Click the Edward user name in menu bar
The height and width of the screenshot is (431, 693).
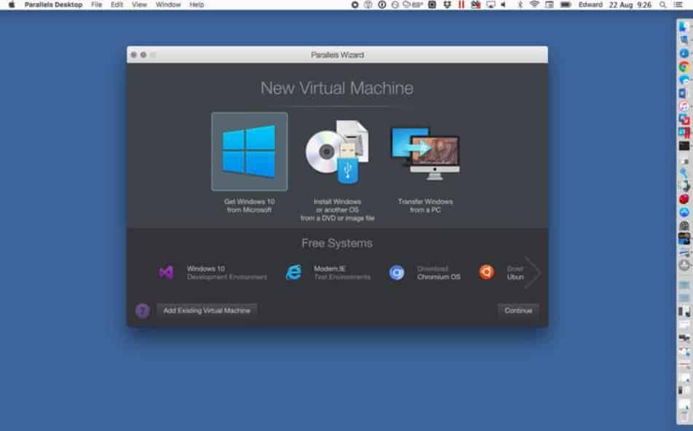pyautogui.click(x=590, y=5)
